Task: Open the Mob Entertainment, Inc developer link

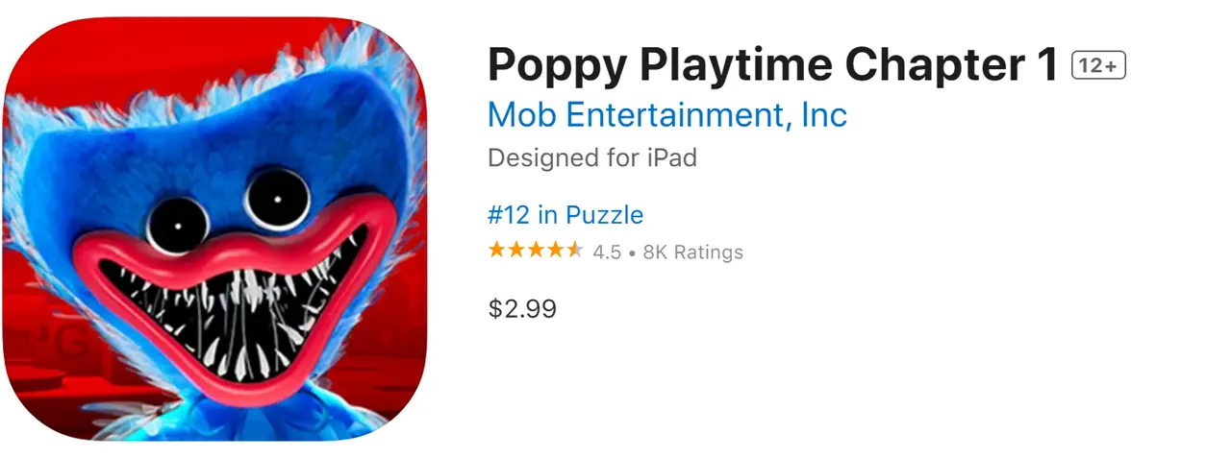Action: [666, 115]
